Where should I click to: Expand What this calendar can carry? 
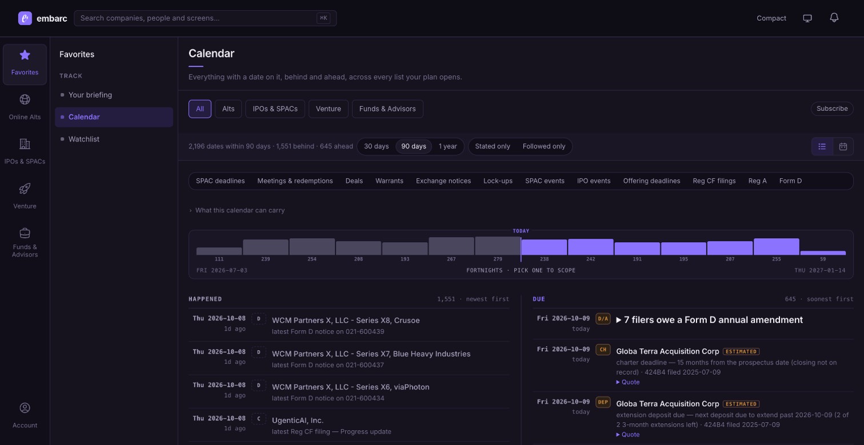point(237,210)
